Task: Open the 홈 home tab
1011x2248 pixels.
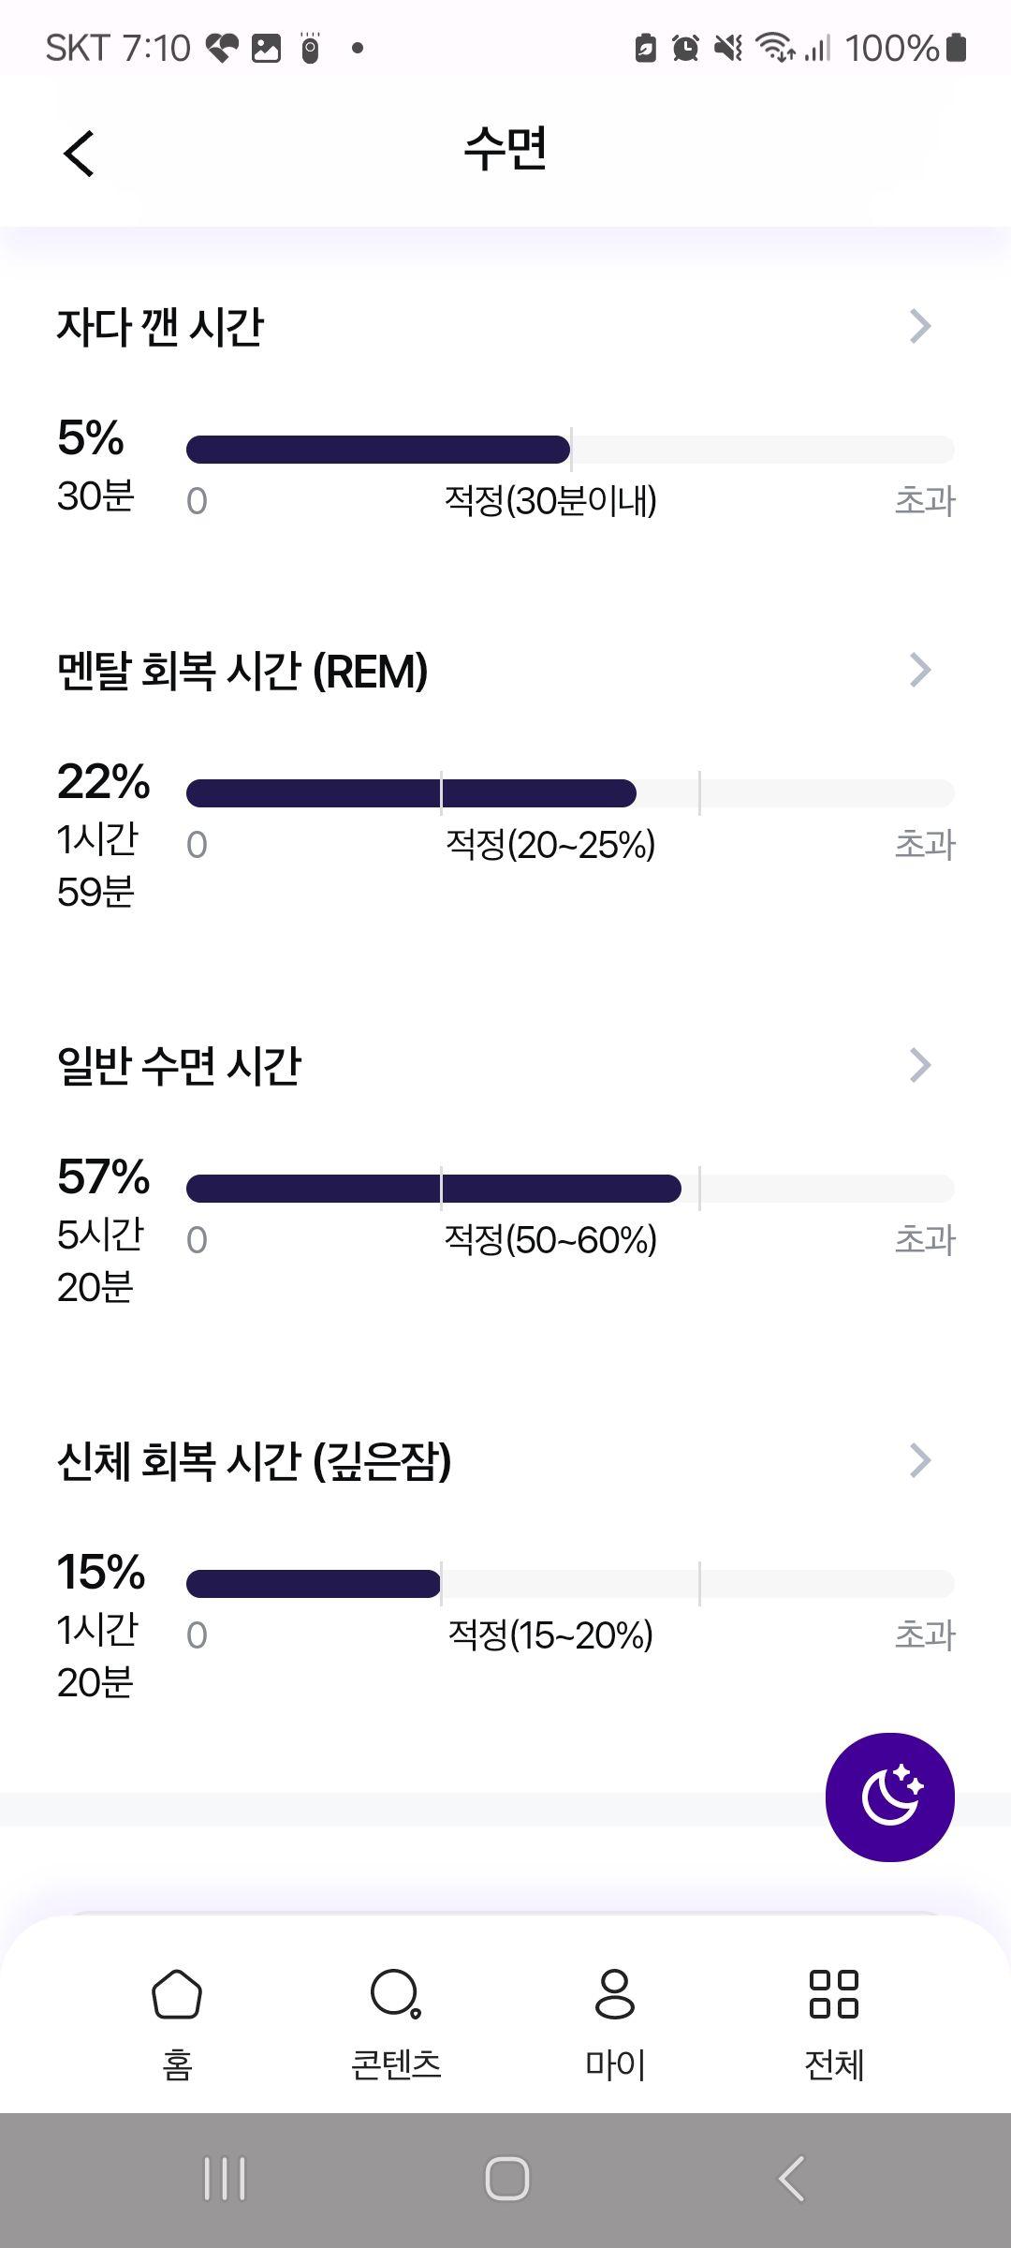Action: pyautogui.click(x=177, y=2022)
